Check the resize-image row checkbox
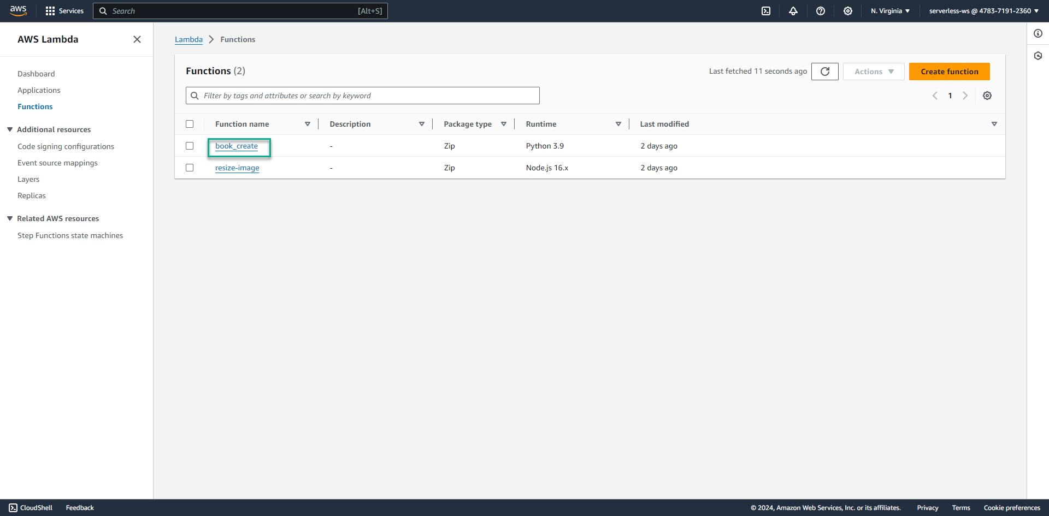Screen dimensions: 1049x516 coord(190,168)
